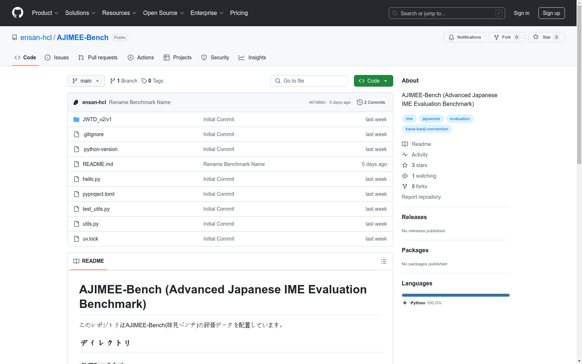582x364 pixels.
Task: Open the ensan-hcl owner link
Action: click(36, 37)
